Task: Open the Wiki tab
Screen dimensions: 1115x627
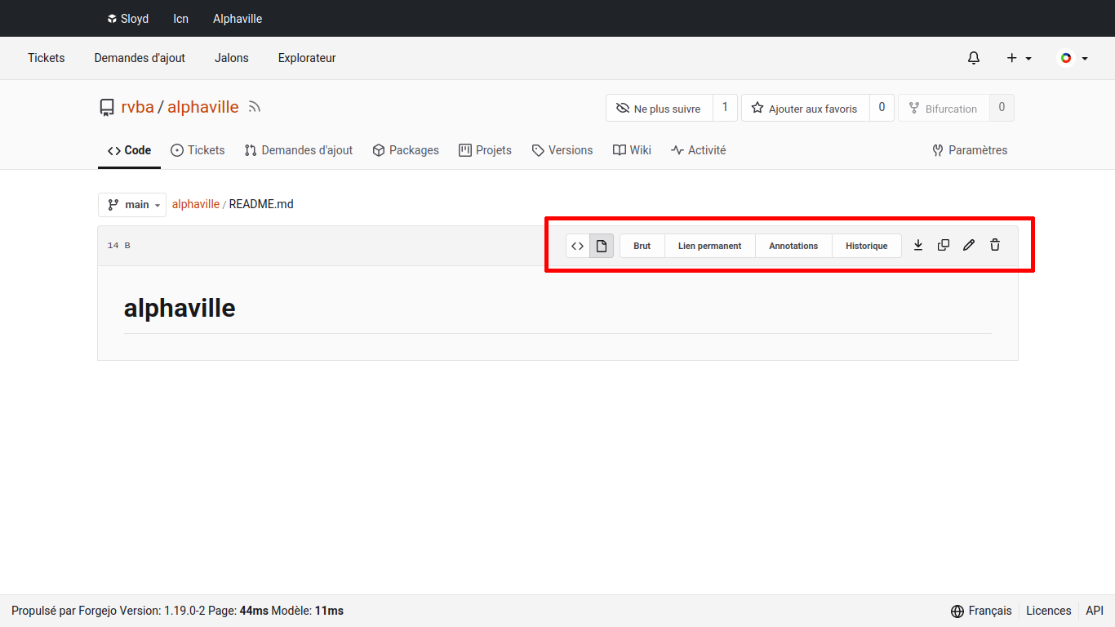Action: pyautogui.click(x=632, y=150)
